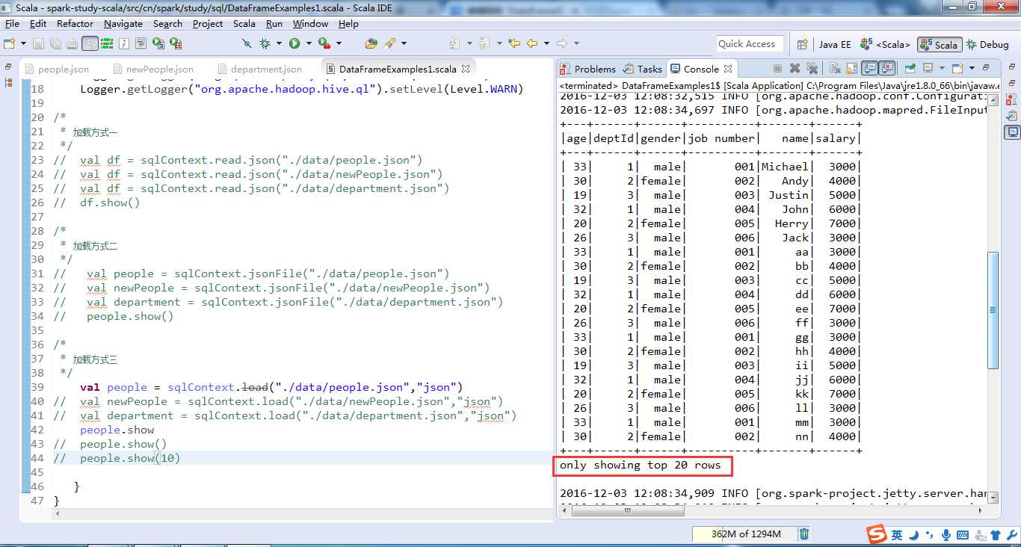
Task: Minimize the Console view panel
Action: (x=986, y=68)
